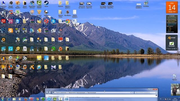Click the volume icon in system tray
Viewport: 180px width, 101px height.
coord(170,99)
